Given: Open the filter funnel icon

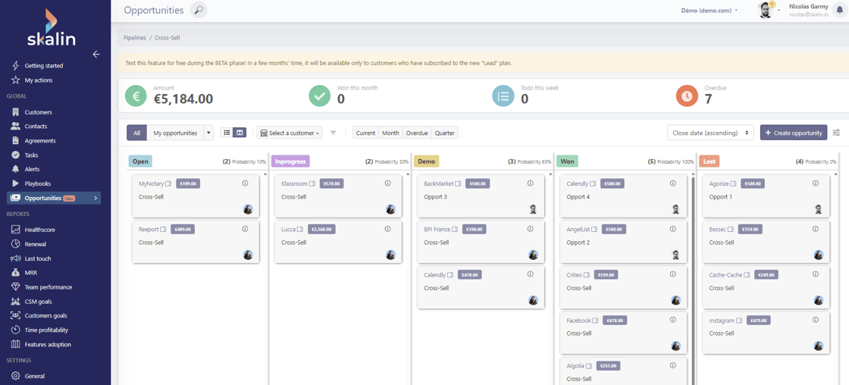Looking at the screenshot, I should coord(333,133).
